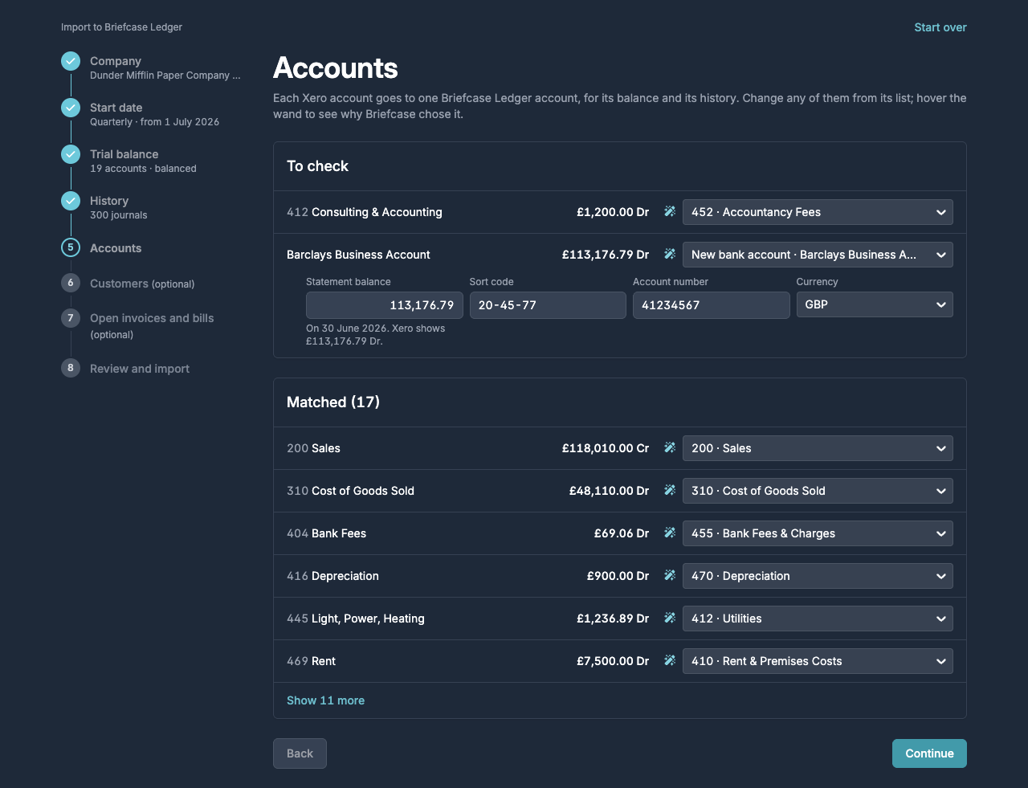Click the wand icon for Barclays Business Account
This screenshot has height=788, width=1028.
(670, 255)
